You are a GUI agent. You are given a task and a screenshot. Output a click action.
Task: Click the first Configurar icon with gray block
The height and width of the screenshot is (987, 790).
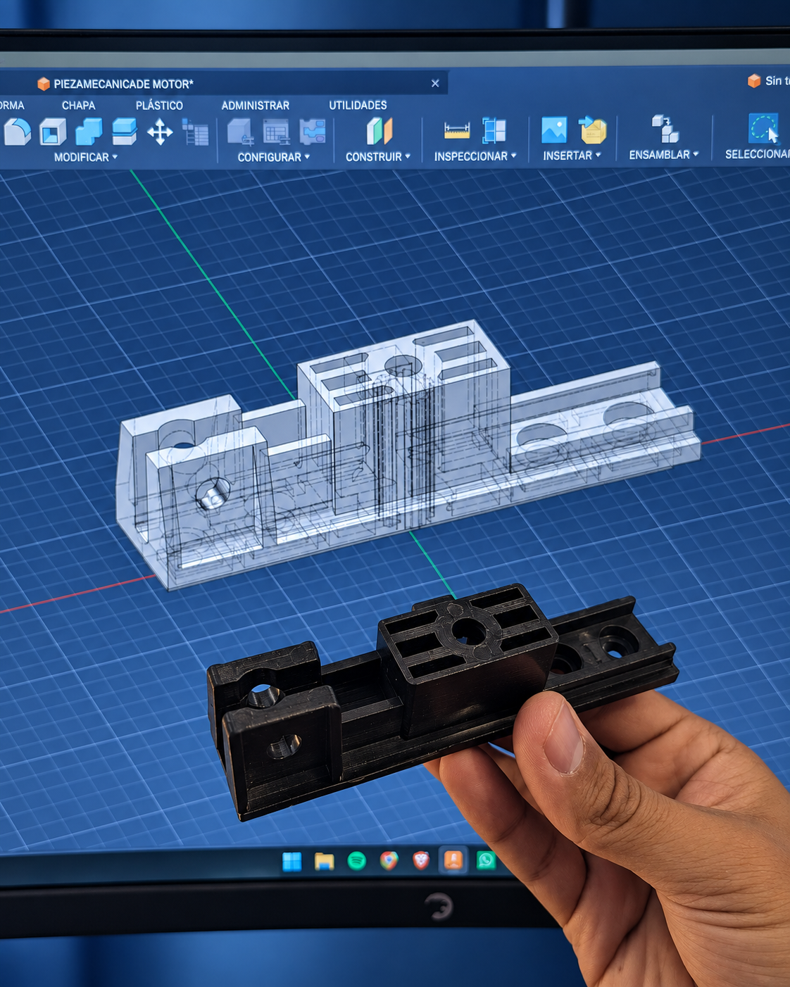[240, 132]
